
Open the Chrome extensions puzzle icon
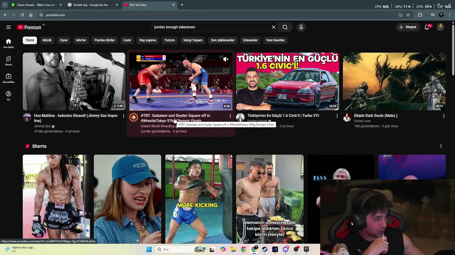[420, 15]
